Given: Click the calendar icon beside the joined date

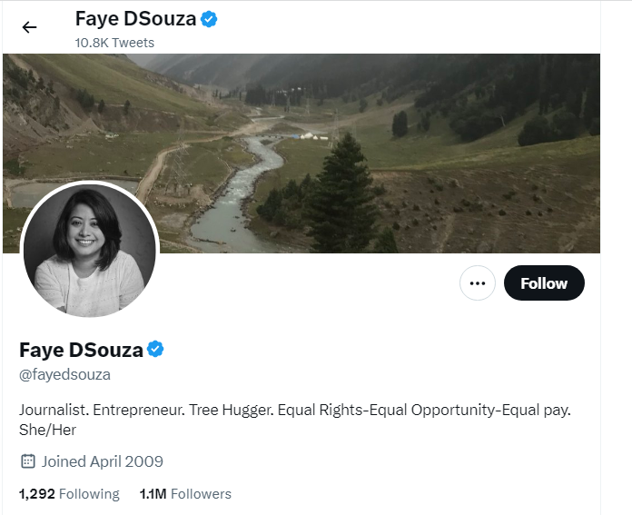Looking at the screenshot, I should (x=27, y=461).
